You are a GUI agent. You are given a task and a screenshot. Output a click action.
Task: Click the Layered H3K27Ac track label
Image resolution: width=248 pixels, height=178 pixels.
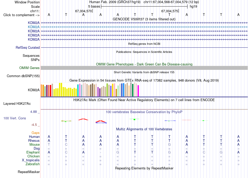pyautogui.click(x=17, y=104)
